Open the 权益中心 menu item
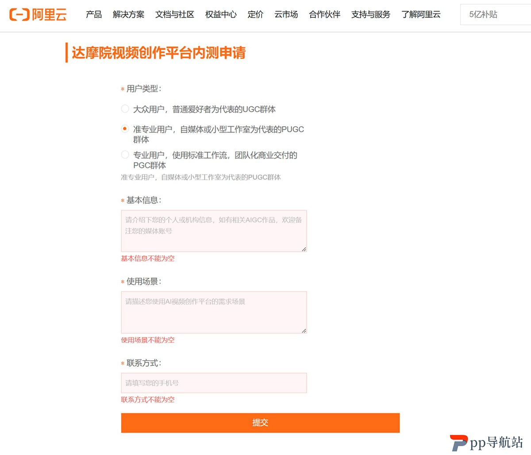Image resolution: width=531 pixels, height=455 pixels. (x=221, y=15)
